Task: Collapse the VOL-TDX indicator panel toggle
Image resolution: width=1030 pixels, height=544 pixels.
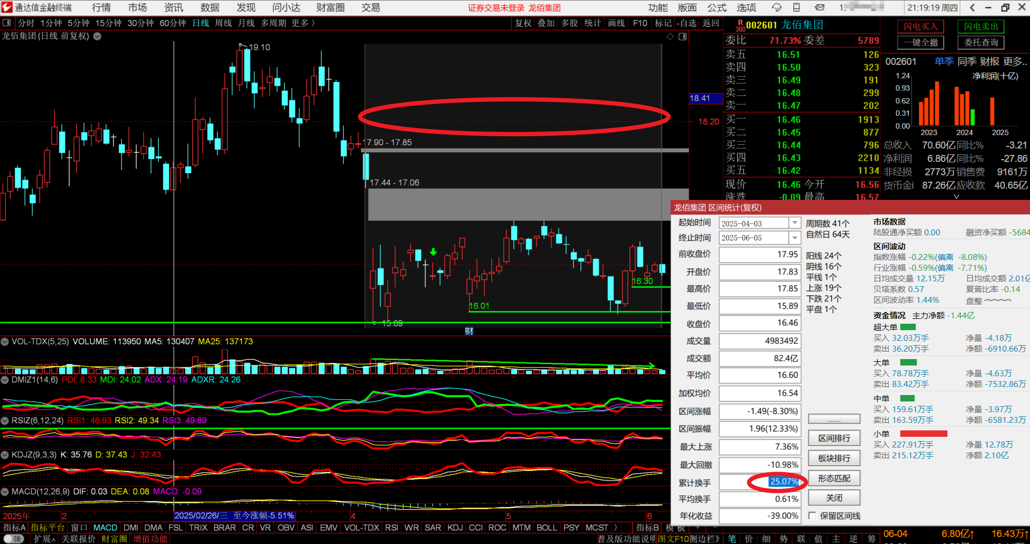Action: tap(5, 341)
